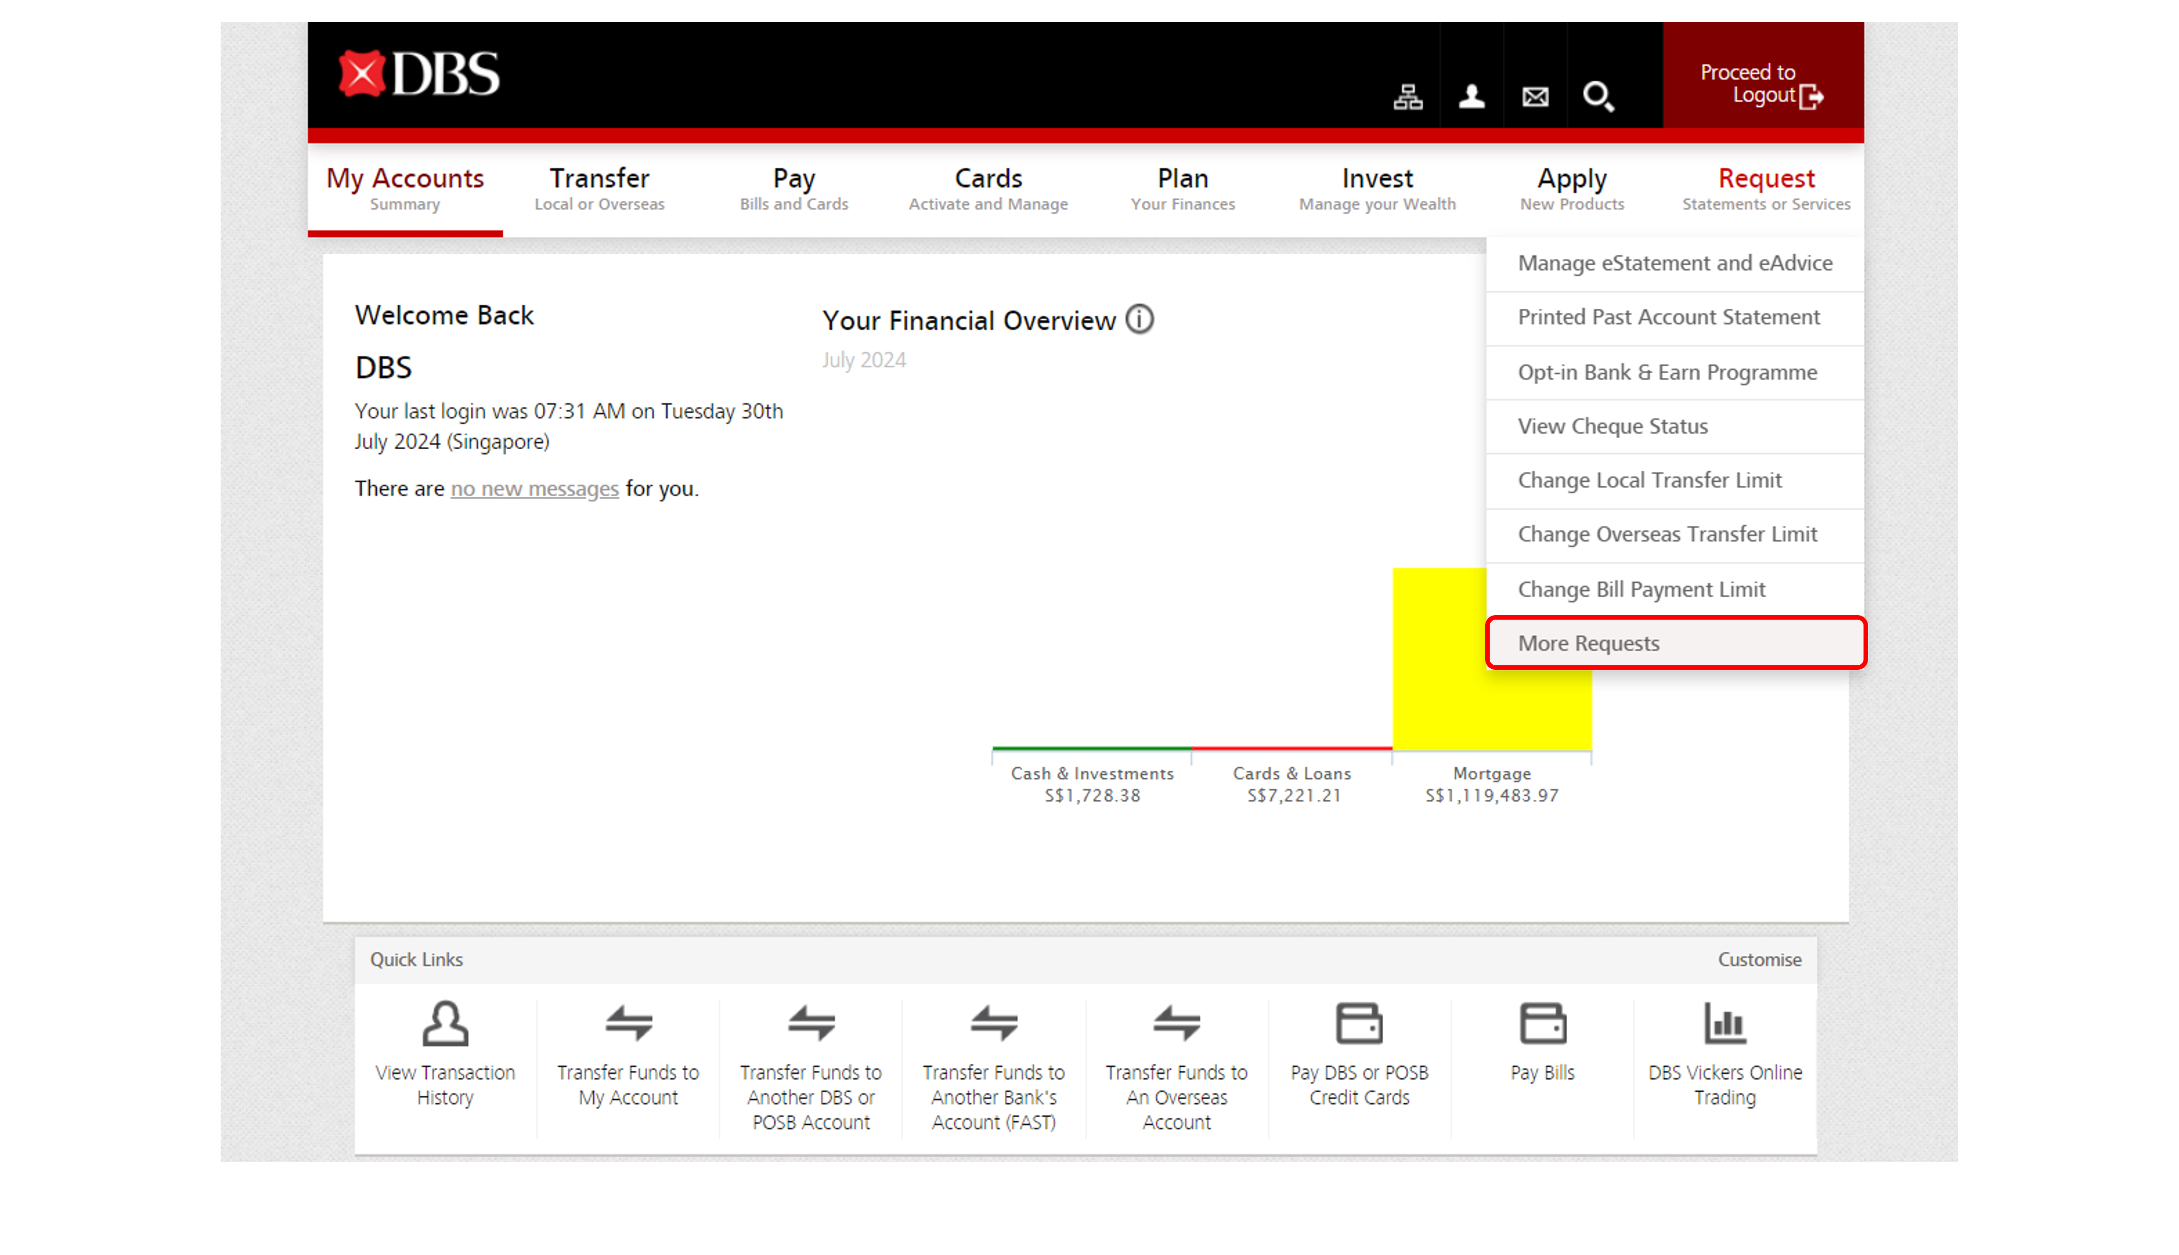Image resolution: width=2179 pixels, height=1255 pixels.
Task: Select Manage eStatement and eAdvice
Action: point(1675,264)
